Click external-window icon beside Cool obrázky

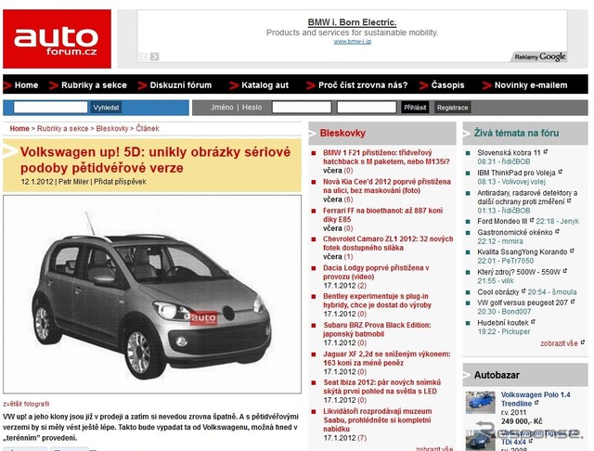point(523,290)
